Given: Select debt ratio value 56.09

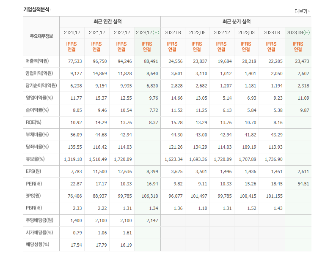Looking at the screenshot, I should [x=76, y=135].
